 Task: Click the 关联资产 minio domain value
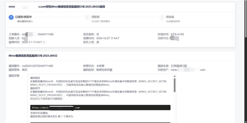[188, 70]
